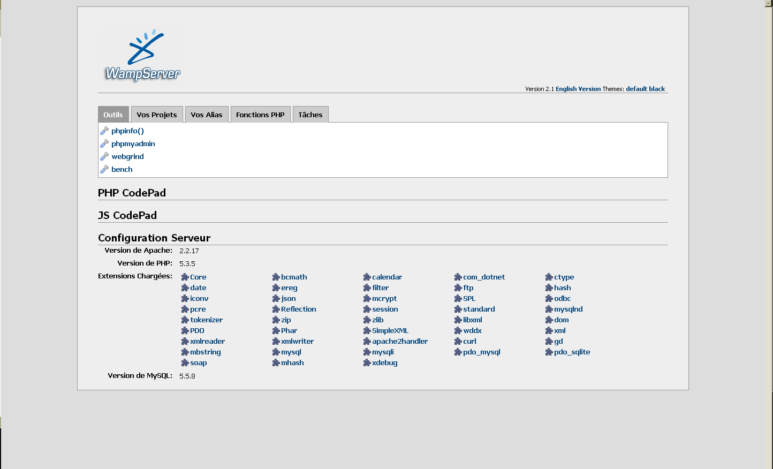Expand the PHP CodePad section

[132, 193]
